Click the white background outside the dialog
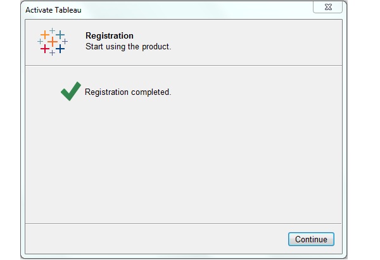 click(364, 127)
